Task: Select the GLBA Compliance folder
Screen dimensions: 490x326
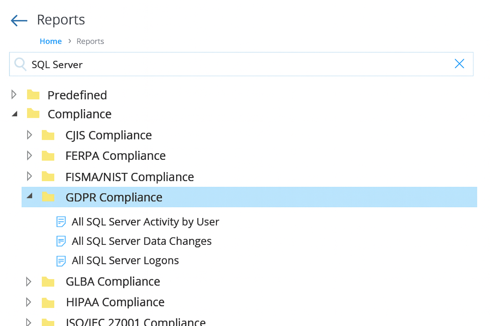Action: (x=113, y=281)
